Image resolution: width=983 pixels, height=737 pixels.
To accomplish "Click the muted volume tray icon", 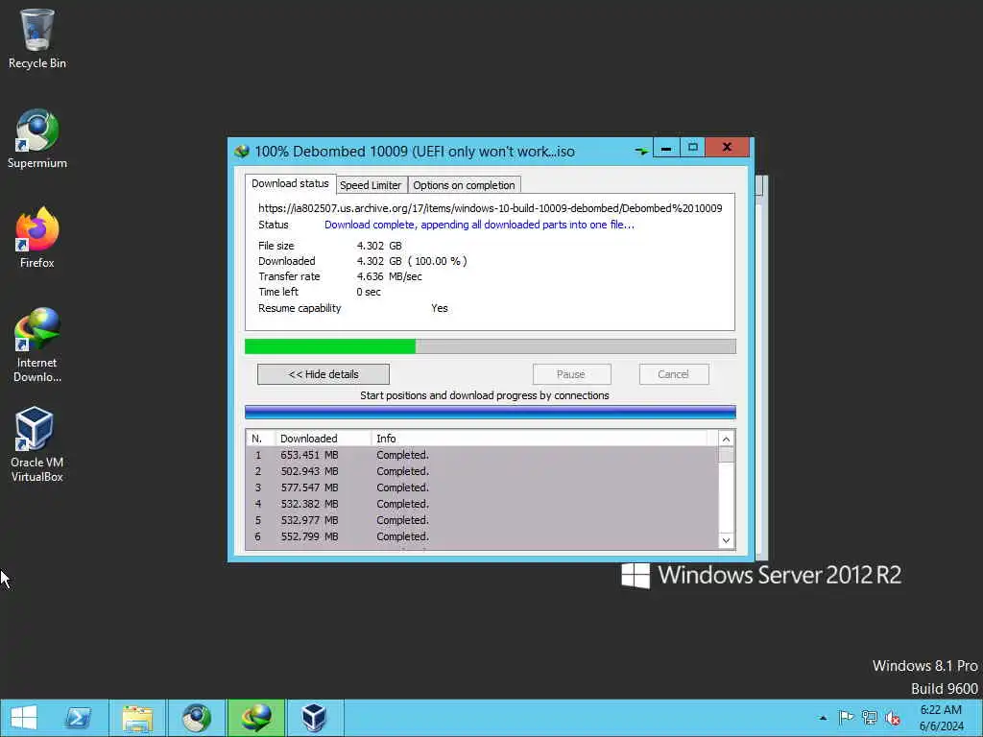I will tap(893, 718).
